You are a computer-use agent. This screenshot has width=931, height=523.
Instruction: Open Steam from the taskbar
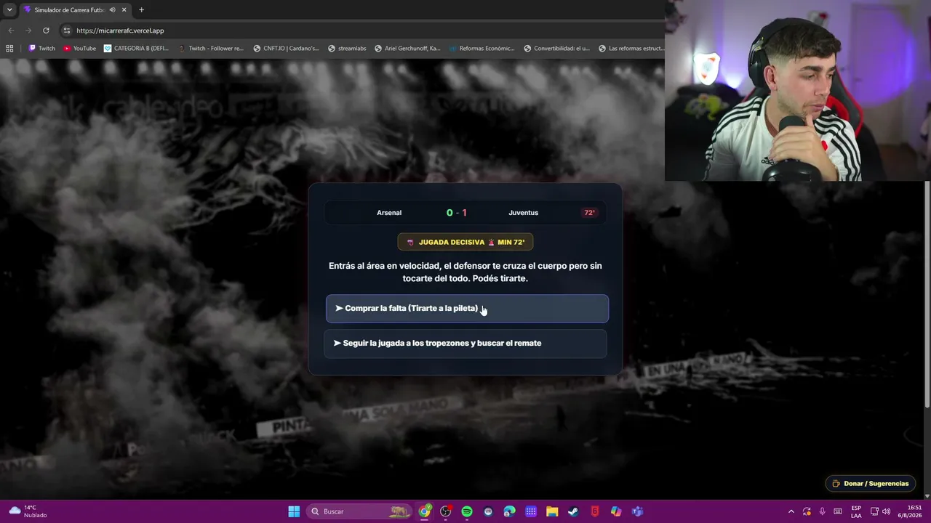[x=573, y=511]
